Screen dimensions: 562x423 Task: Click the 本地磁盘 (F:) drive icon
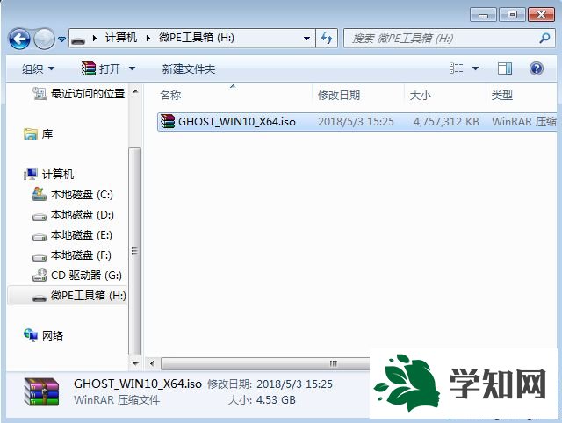pyautogui.click(x=40, y=257)
